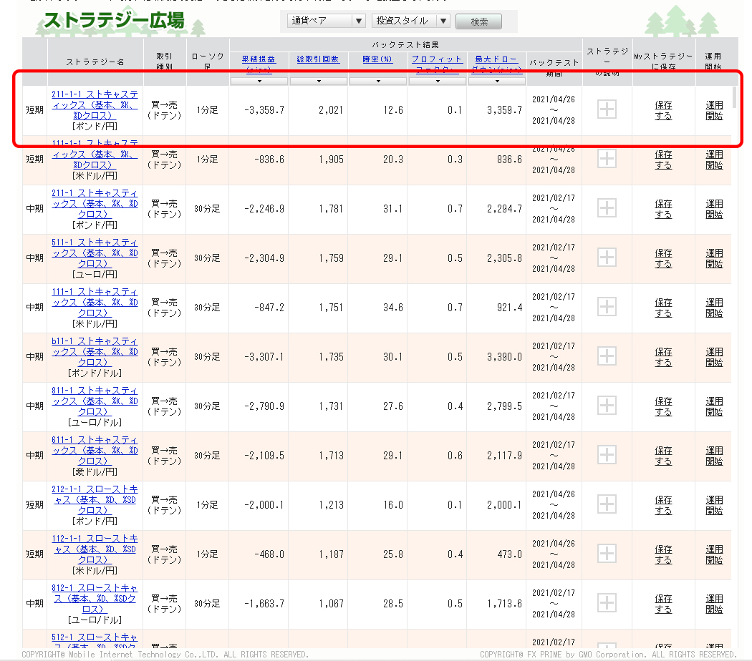Image resolution: width=752 pixels, height=661 pixels.
Task: Click 保存する for 511-1 ユーロ/円 row
Action: click(663, 258)
